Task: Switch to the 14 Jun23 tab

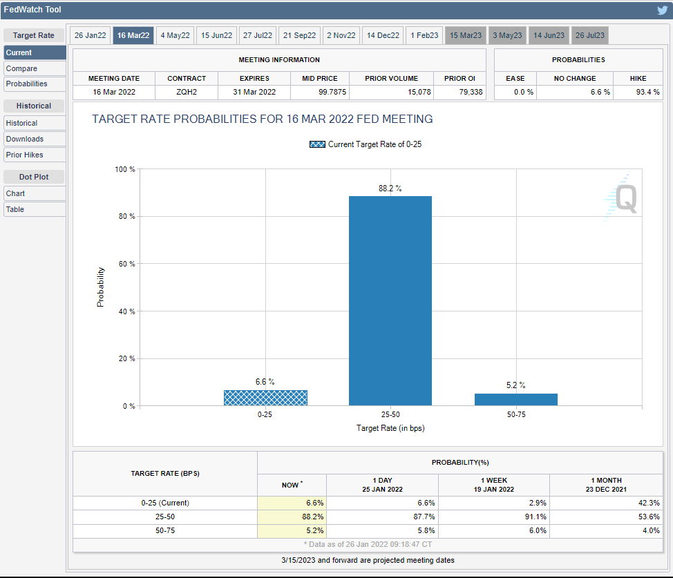Action: [x=549, y=35]
